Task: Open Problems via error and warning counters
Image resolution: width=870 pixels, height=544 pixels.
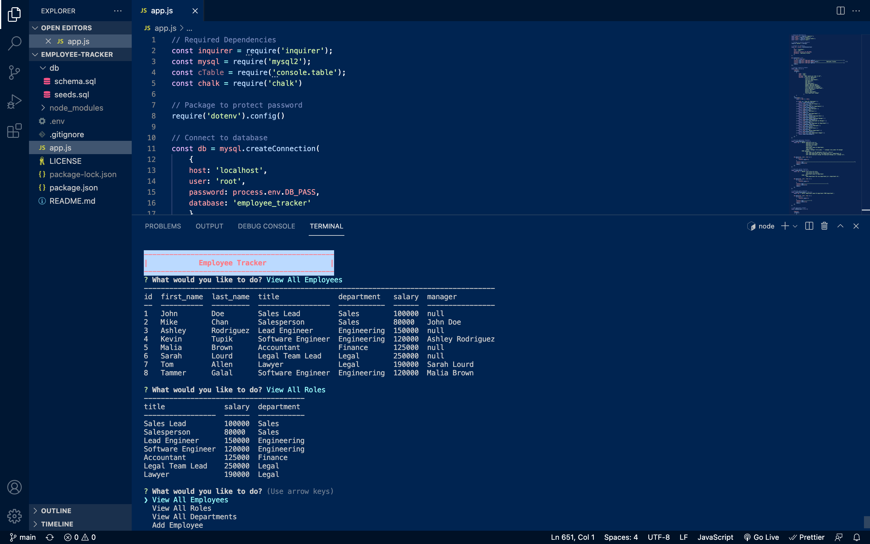Action: point(79,537)
